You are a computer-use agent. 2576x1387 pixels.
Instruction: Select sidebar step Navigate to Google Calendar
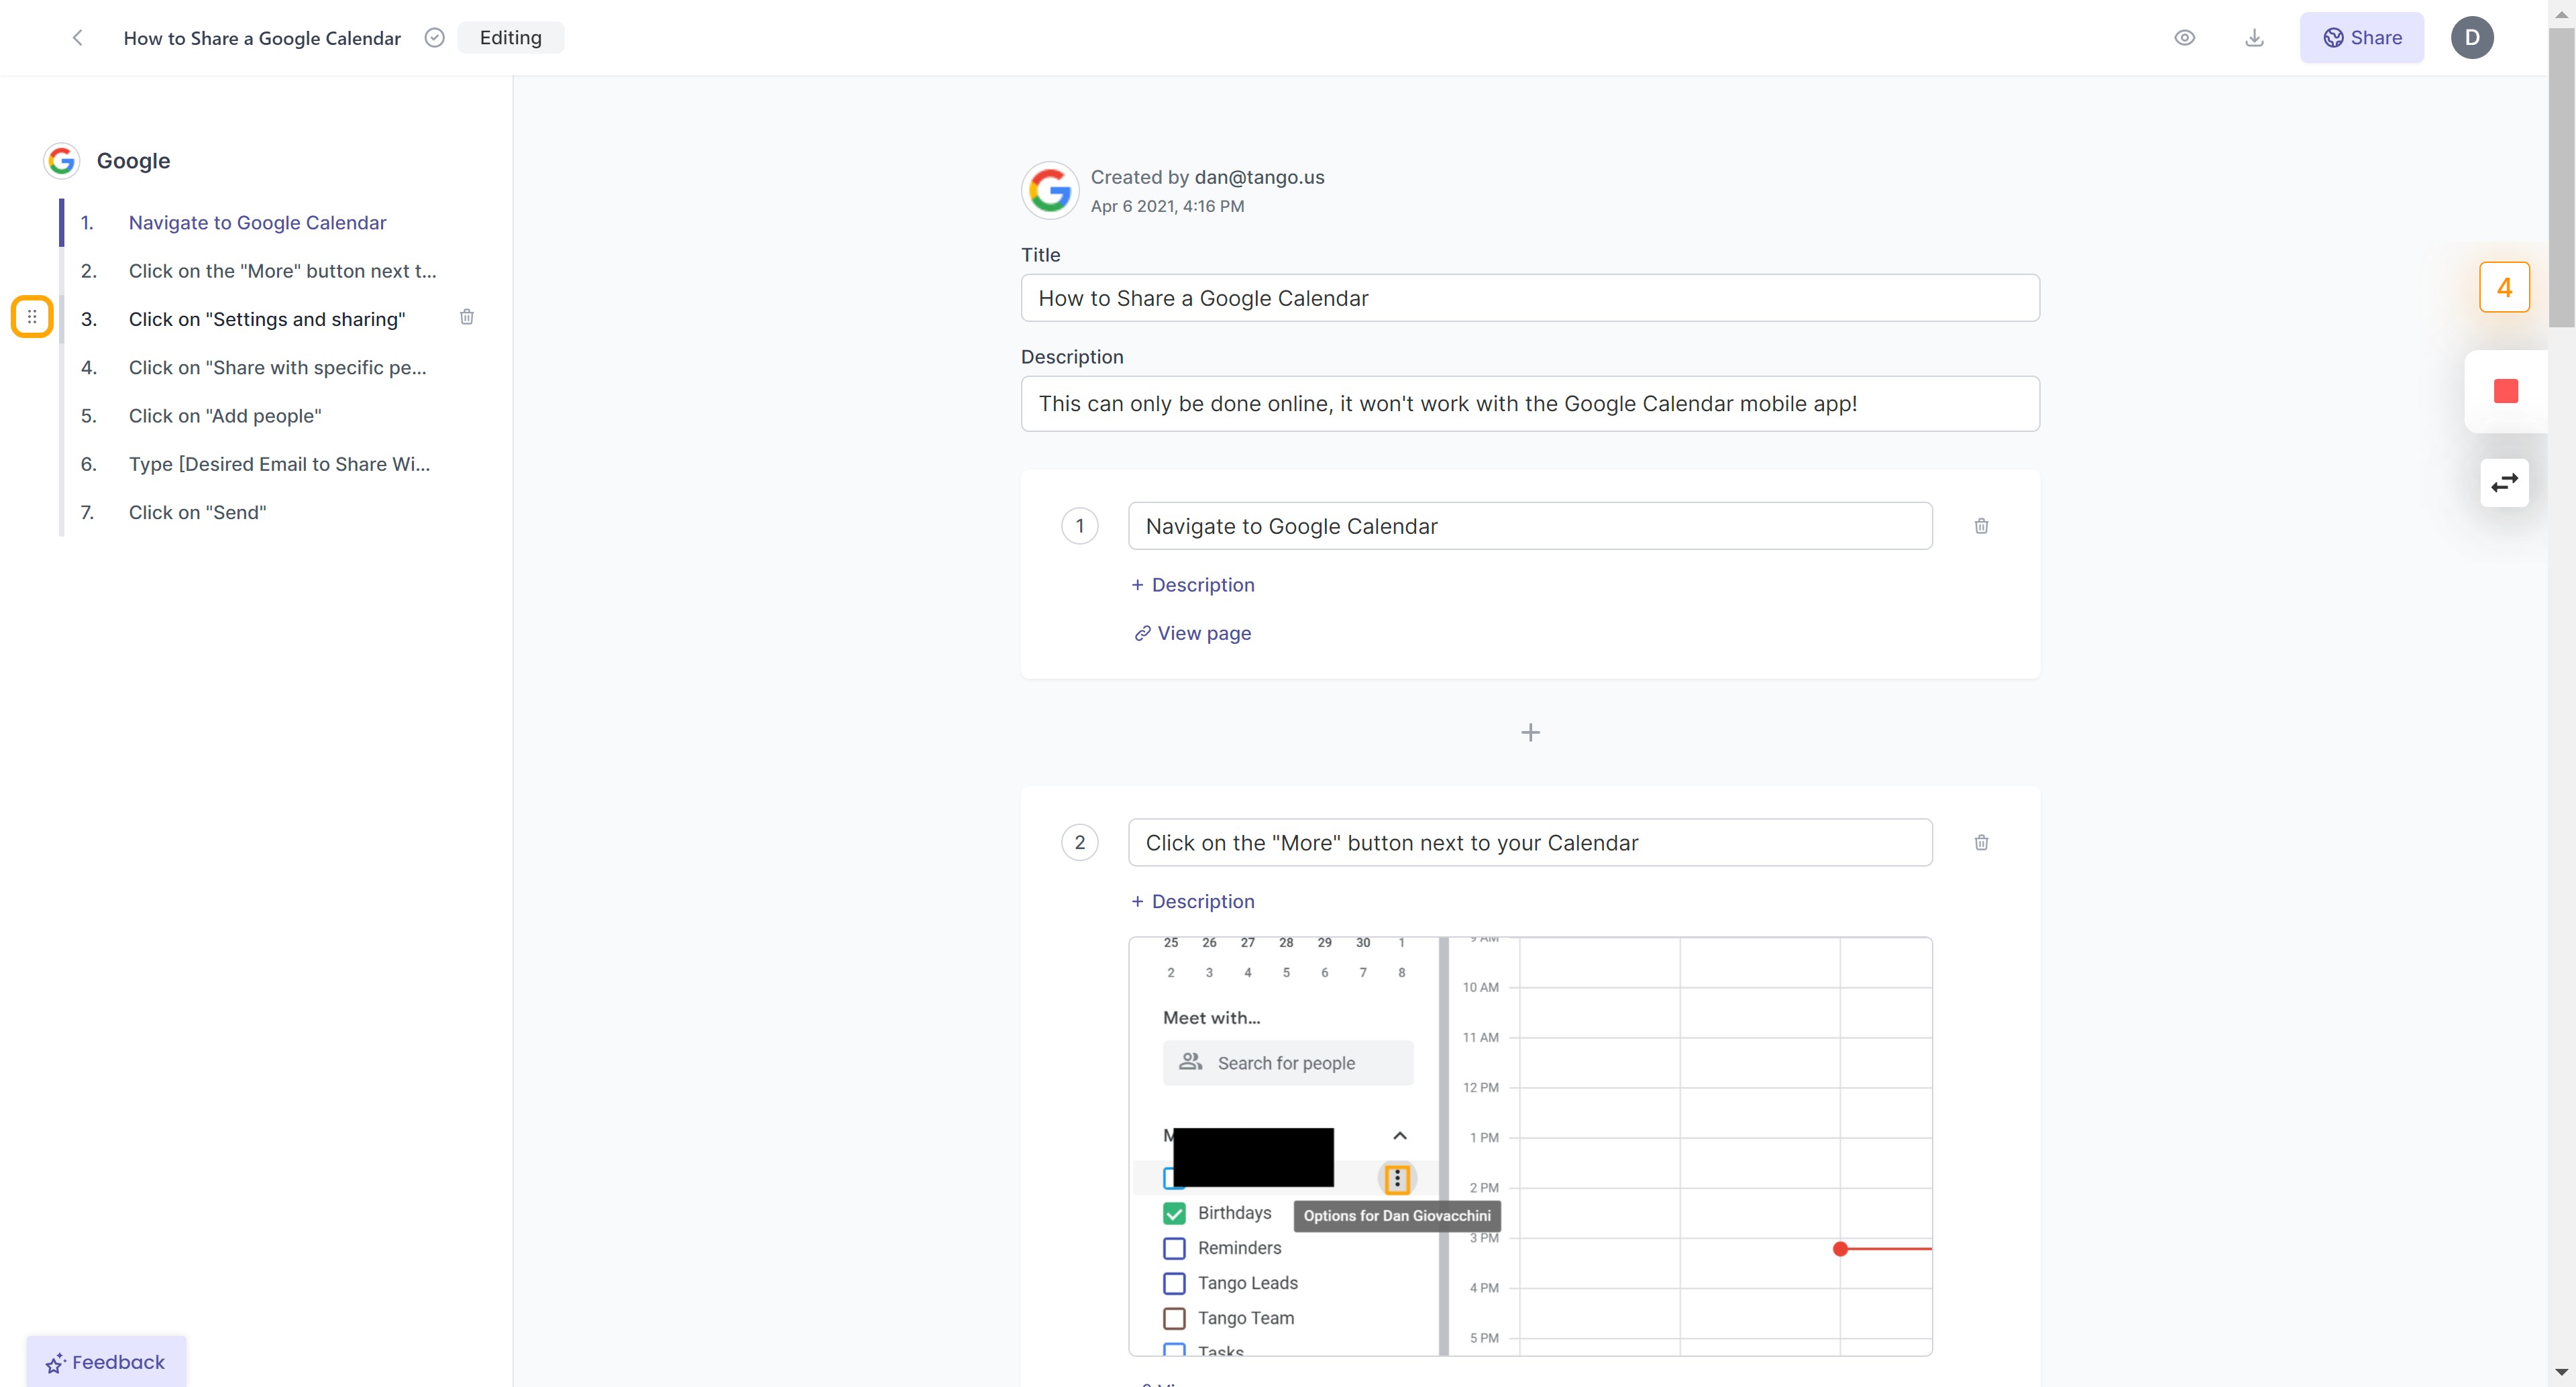(x=257, y=223)
